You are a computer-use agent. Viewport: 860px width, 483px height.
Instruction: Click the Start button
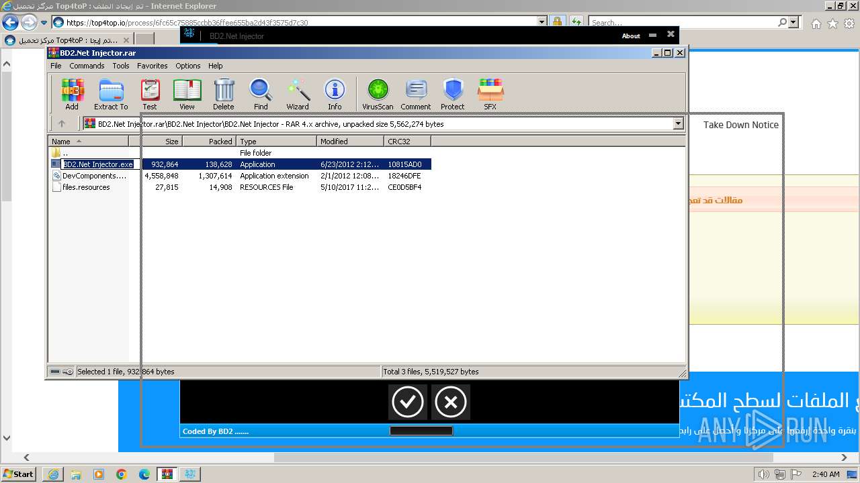(x=19, y=474)
